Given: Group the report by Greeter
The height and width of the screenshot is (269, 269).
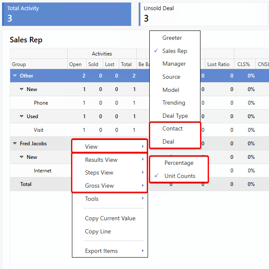Looking at the screenshot, I should 172,38.
